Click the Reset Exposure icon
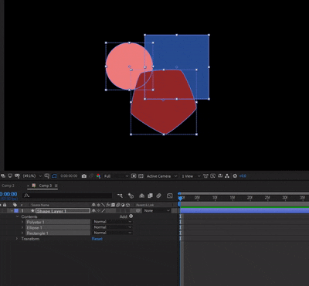The width and height of the screenshot is (309, 286). [235, 176]
